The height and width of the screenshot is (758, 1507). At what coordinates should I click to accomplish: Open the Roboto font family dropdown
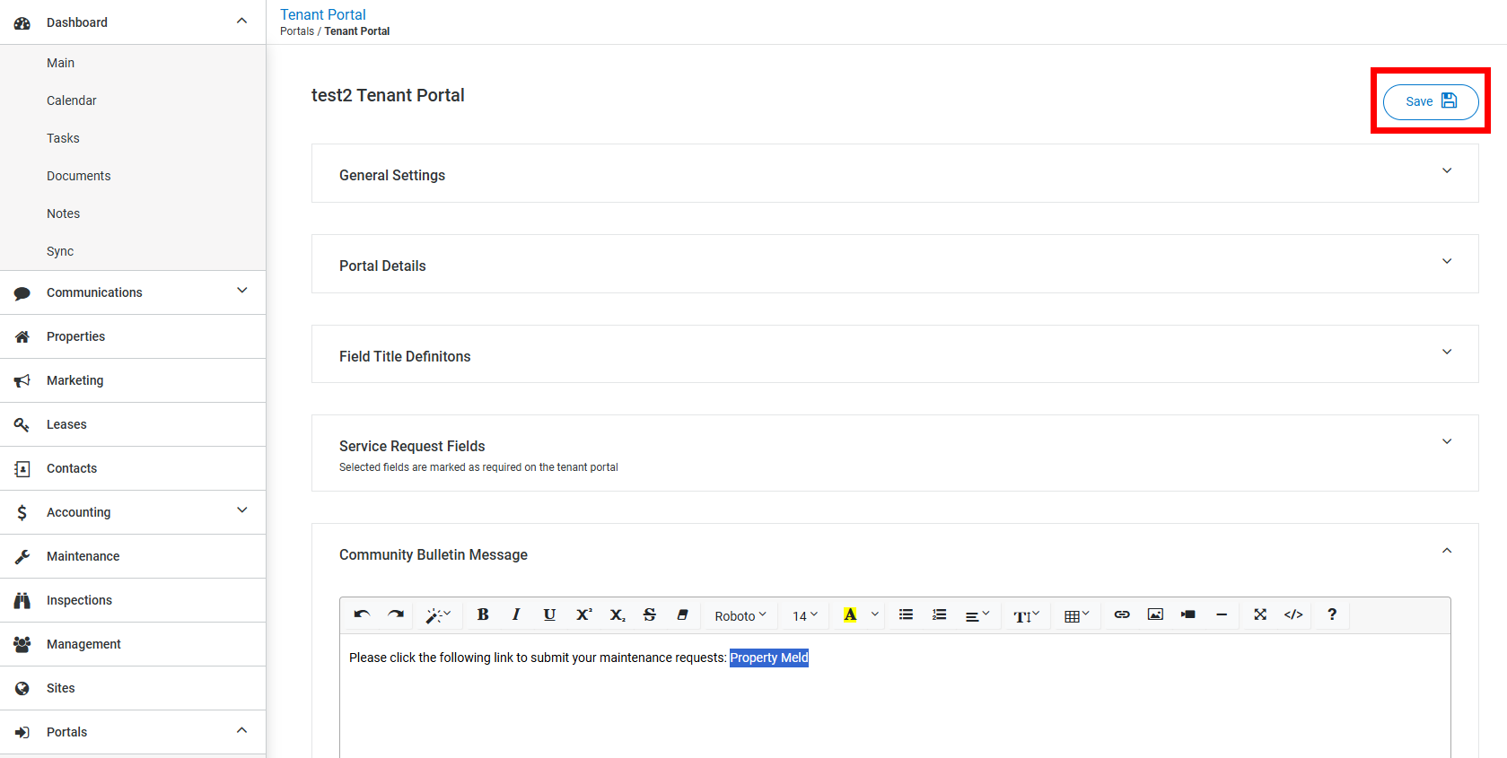(x=740, y=615)
